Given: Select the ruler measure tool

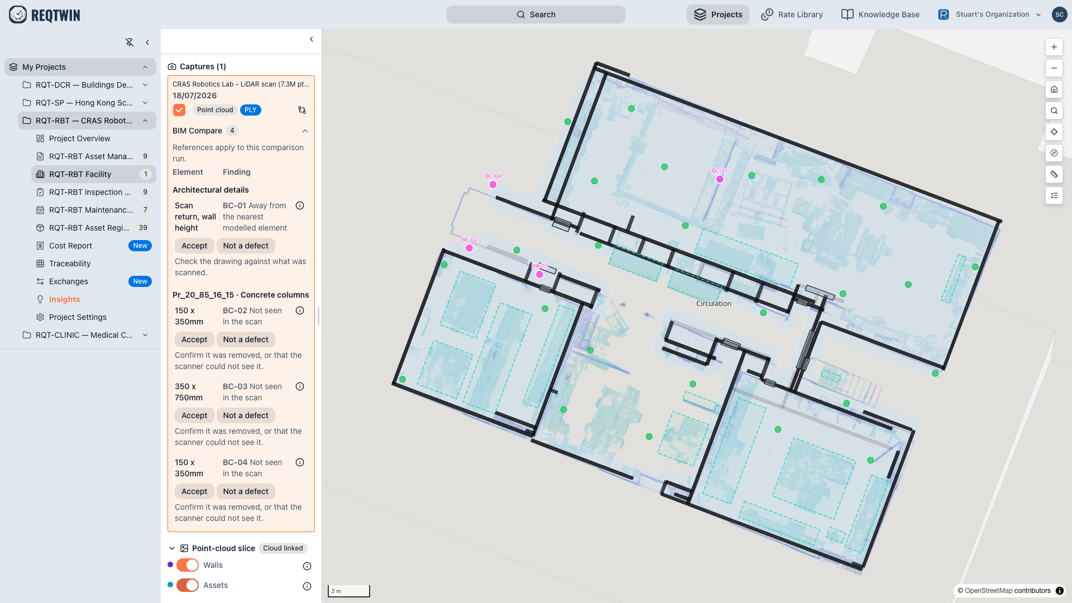Looking at the screenshot, I should [1054, 174].
